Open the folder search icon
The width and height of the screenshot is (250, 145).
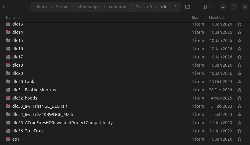click(188, 7)
